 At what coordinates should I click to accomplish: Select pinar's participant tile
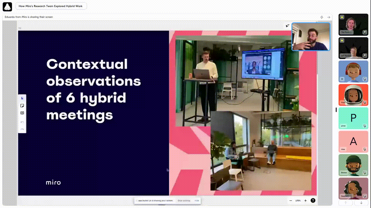(353, 118)
